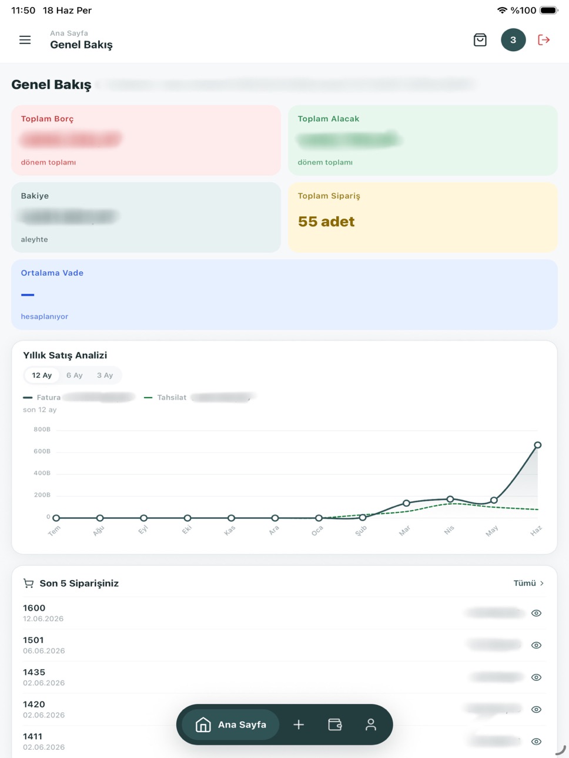Open the Toplam Borç summary card
The width and height of the screenshot is (569, 758).
click(146, 140)
